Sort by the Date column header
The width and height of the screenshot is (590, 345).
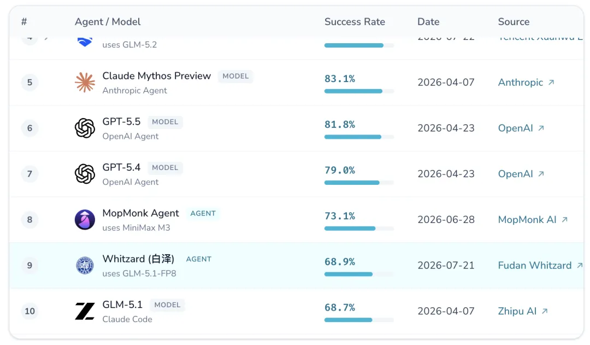coord(428,22)
